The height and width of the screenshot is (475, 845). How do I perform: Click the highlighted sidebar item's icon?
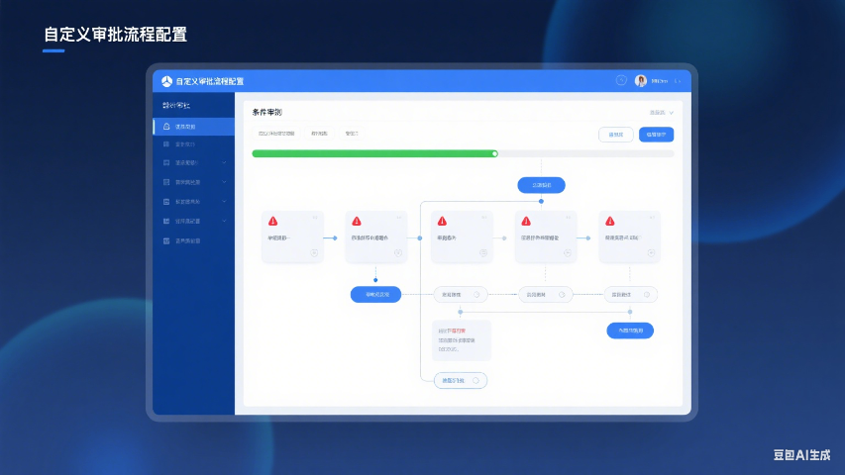[x=166, y=127]
